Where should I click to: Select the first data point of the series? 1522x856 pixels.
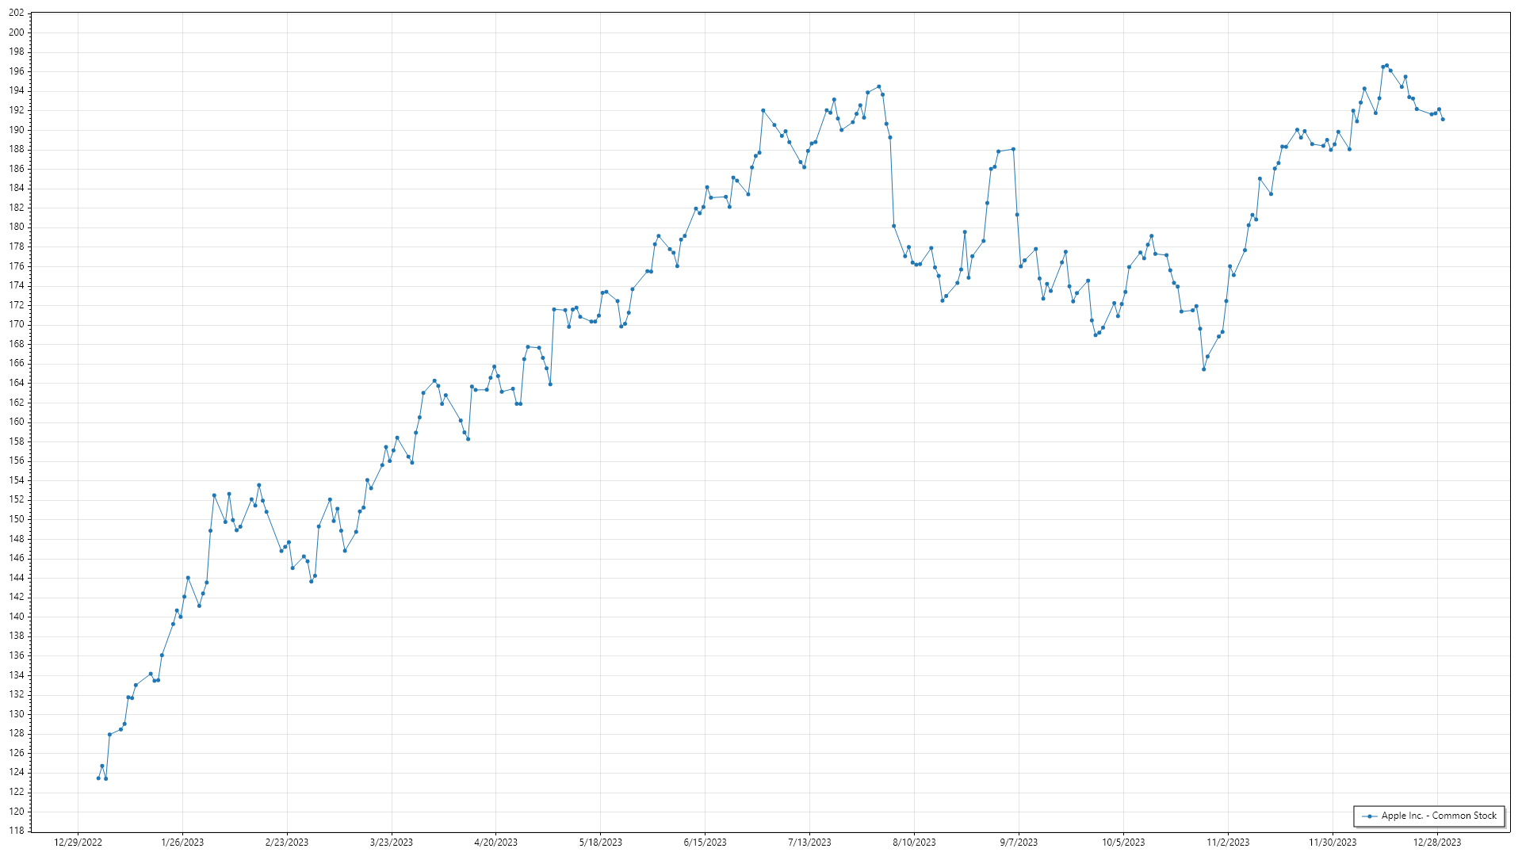click(x=98, y=778)
